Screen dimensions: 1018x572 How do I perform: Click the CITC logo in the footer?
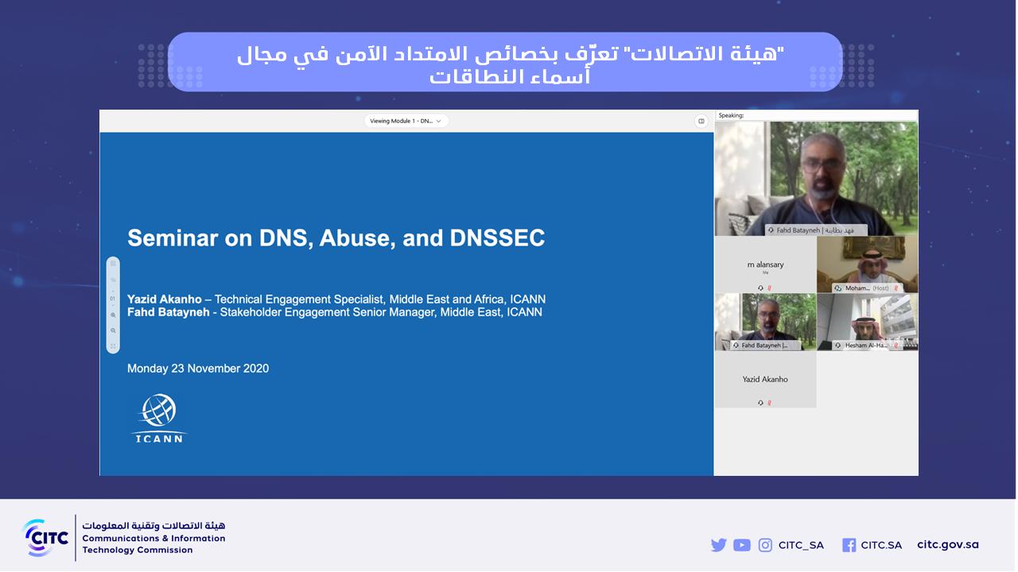click(45, 538)
